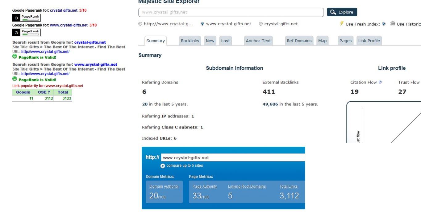Click the Fresh Index lightning bolt icon
Screen dimensions: 421x216
pos(342,23)
